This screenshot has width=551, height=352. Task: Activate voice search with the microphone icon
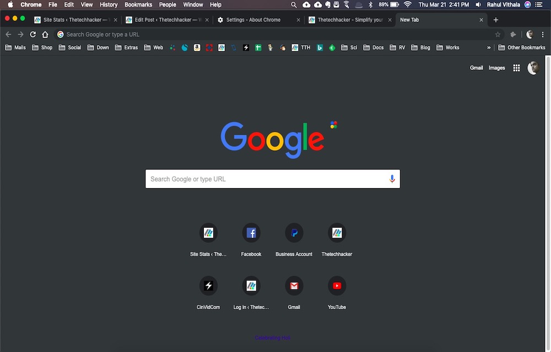[x=392, y=179]
